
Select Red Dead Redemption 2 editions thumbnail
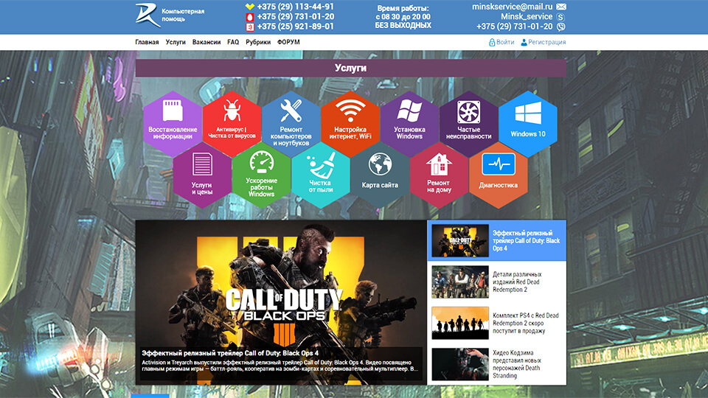459,282
